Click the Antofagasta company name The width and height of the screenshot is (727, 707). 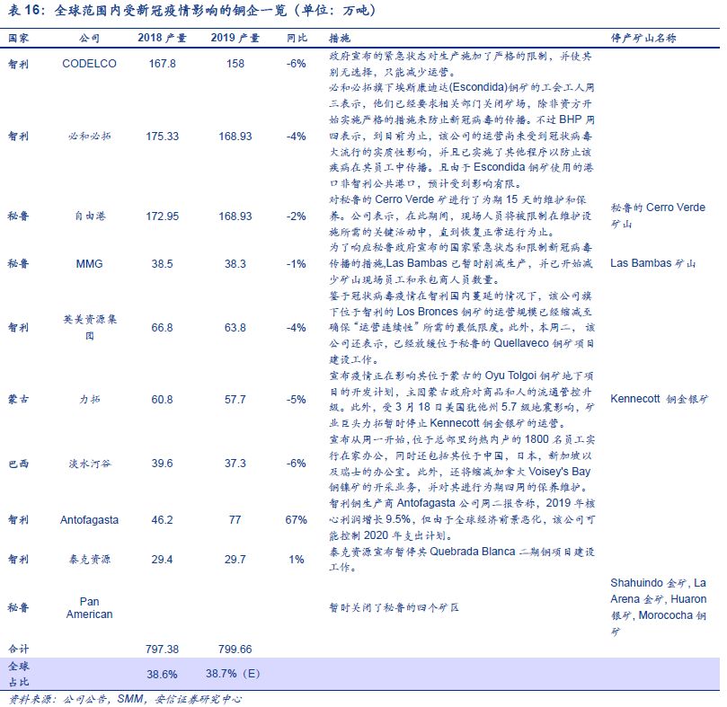click(89, 520)
